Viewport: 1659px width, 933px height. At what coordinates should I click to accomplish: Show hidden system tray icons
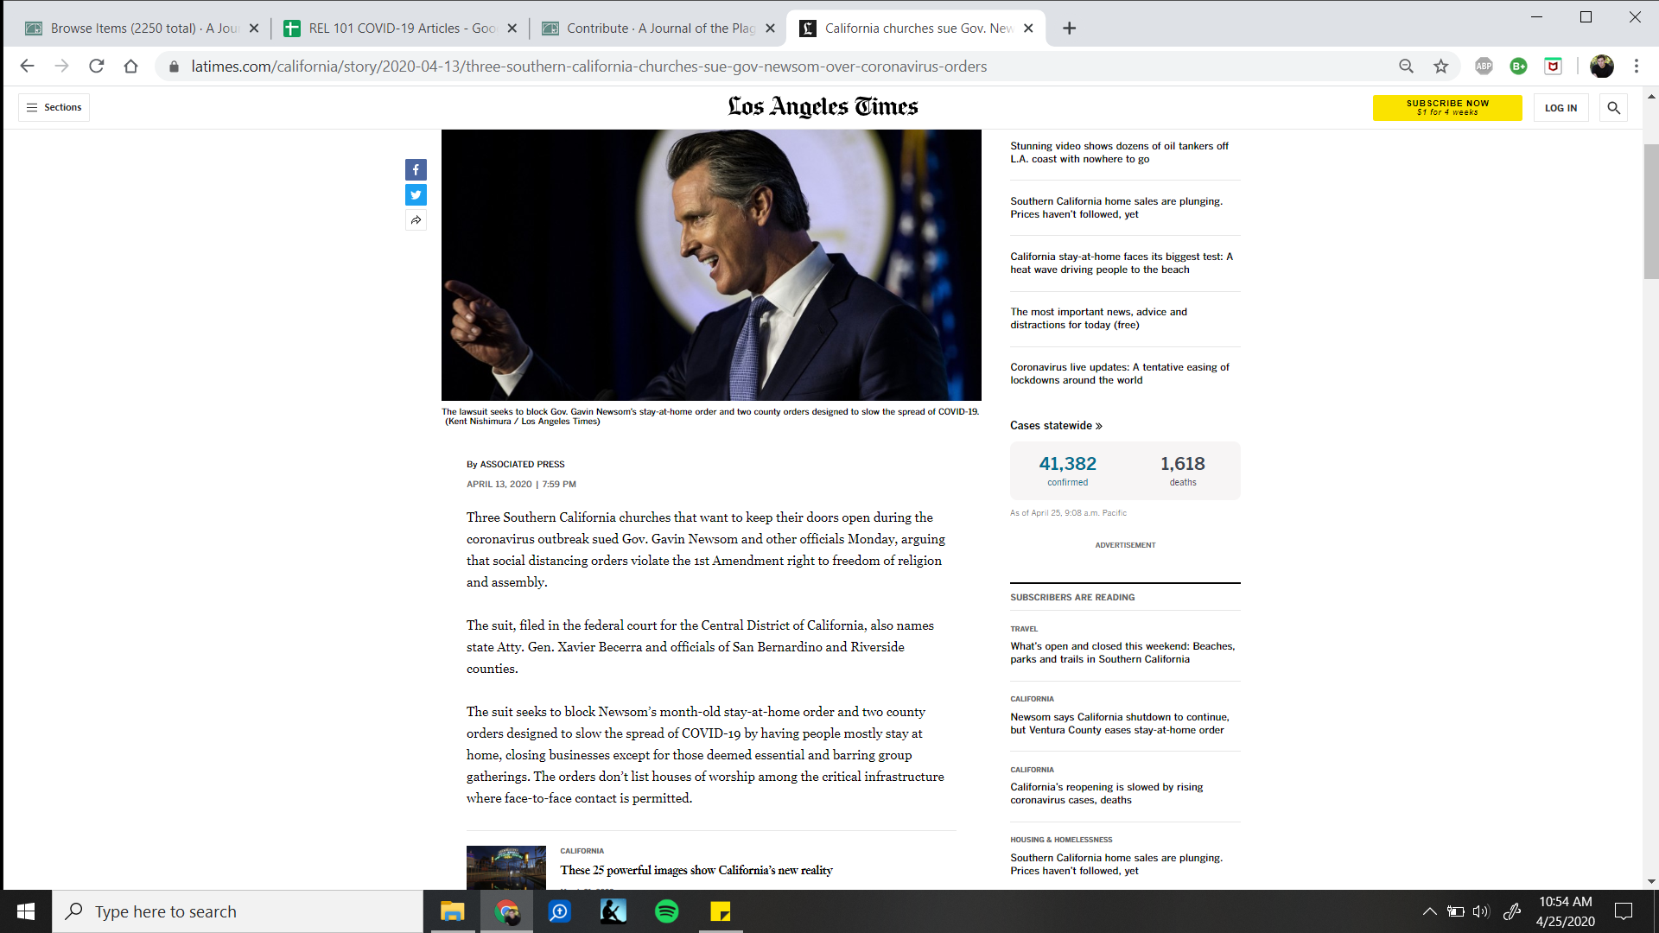click(x=1429, y=911)
